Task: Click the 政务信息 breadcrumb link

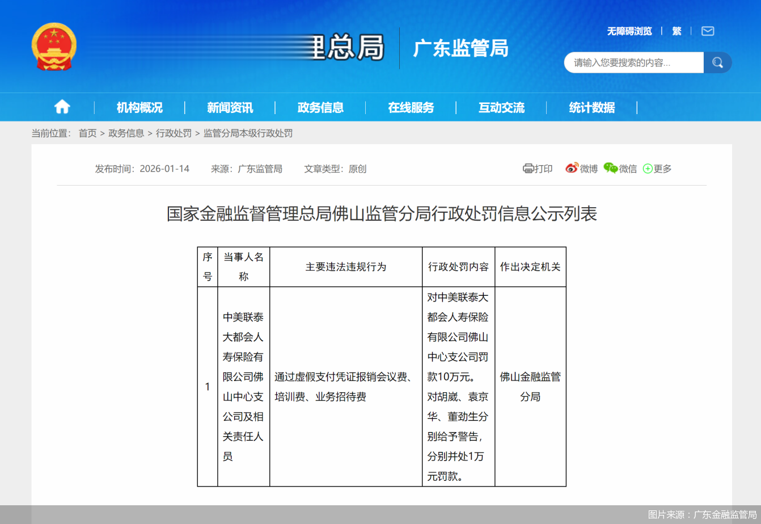Action: pos(126,133)
